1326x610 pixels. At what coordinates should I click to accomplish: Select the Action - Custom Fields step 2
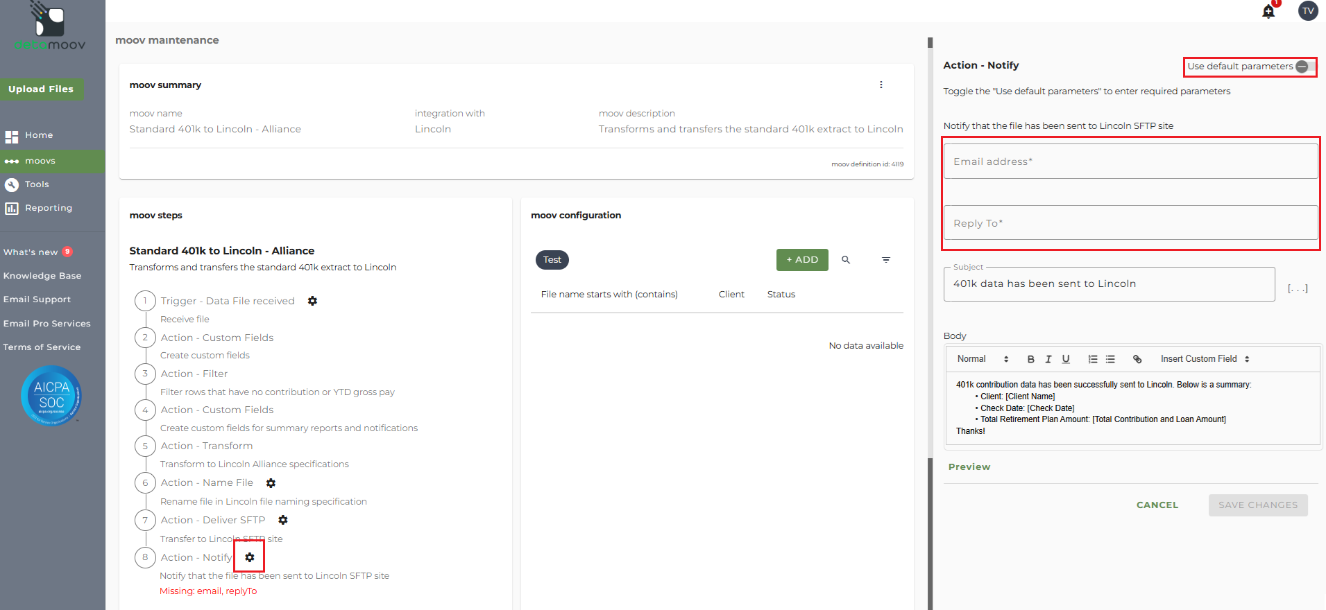[217, 338]
